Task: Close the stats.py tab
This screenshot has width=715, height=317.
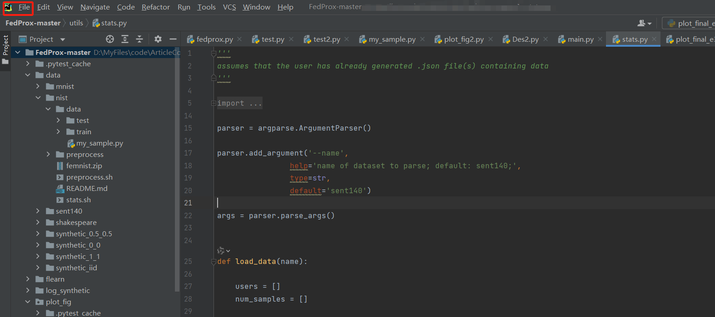Action: tap(654, 39)
